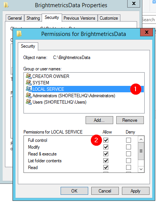Confirm with the OK button
Image resolution: width=156 pixels, height=202 pixels.
(x=74, y=191)
